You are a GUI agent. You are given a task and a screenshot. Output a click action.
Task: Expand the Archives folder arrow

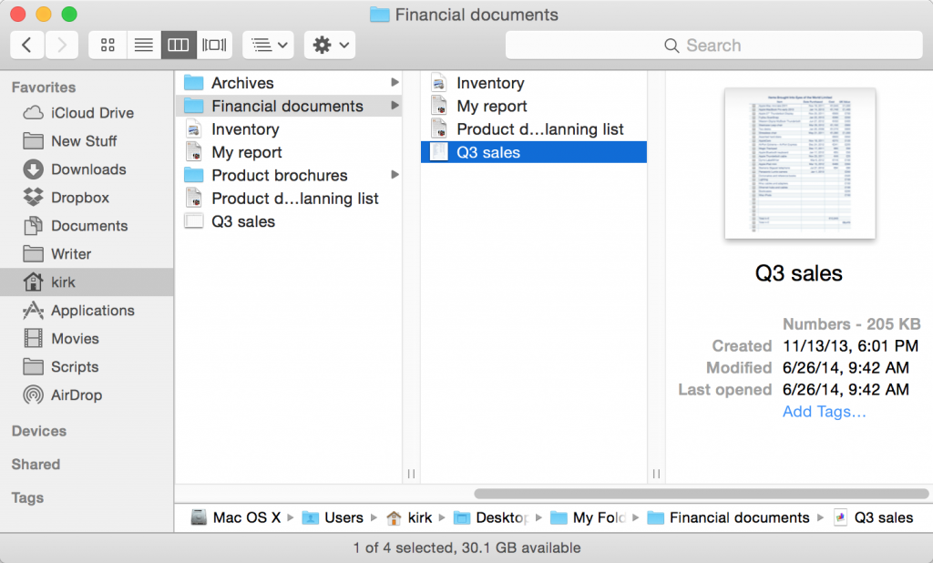click(x=395, y=82)
